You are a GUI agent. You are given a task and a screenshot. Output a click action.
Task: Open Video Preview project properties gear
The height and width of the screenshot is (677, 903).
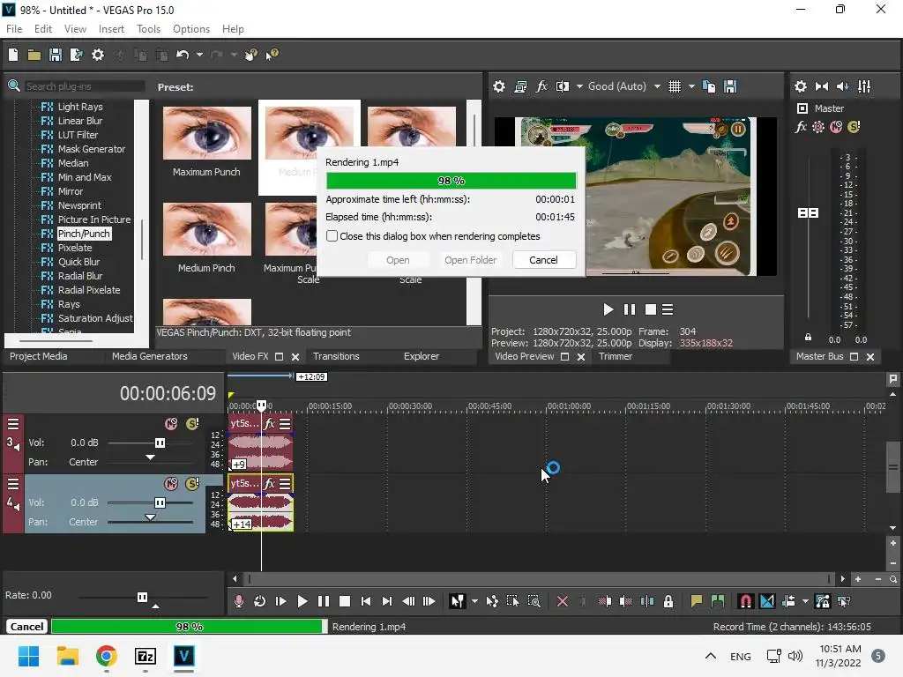[x=499, y=86]
